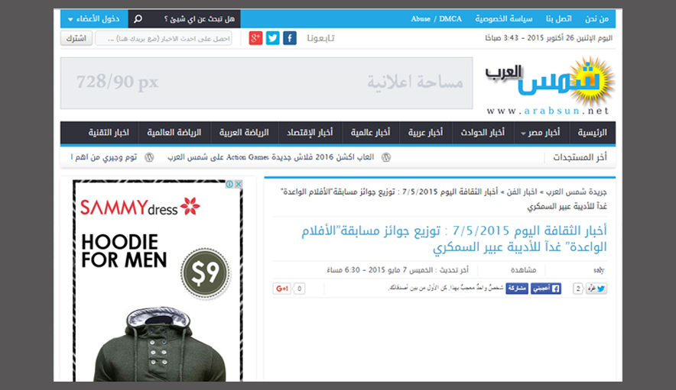Viewport: 676px width, 390px height.
Task: Close the SammyDress ad with X
Action: tap(238, 184)
